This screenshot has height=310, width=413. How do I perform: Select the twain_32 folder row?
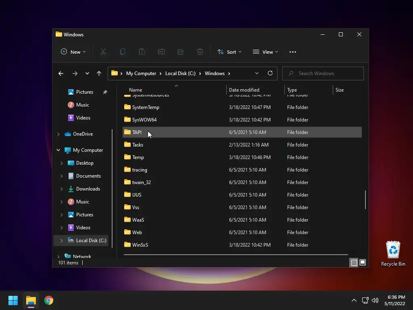(242, 182)
